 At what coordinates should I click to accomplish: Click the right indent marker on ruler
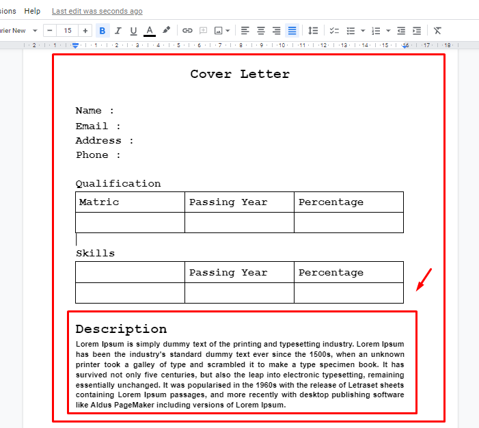point(405,46)
